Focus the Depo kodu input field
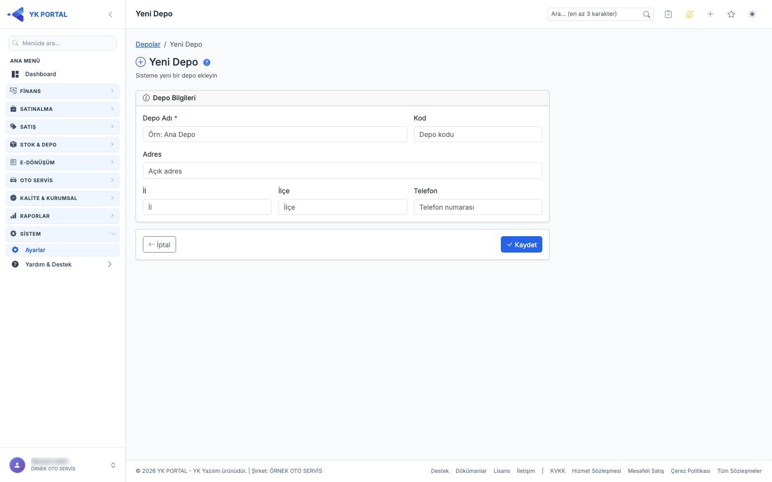The image size is (772, 482). coord(478,134)
